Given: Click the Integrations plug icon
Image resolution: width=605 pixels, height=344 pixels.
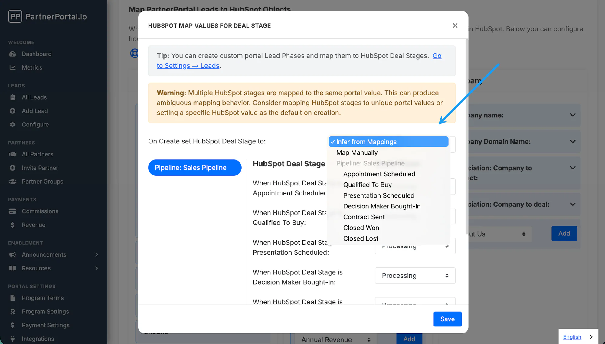Looking at the screenshot, I should (12, 339).
